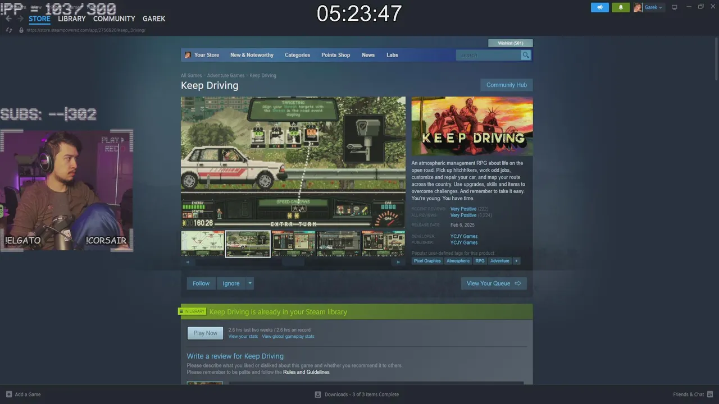Open the View your stats link
The image size is (719, 404).
[x=243, y=337]
